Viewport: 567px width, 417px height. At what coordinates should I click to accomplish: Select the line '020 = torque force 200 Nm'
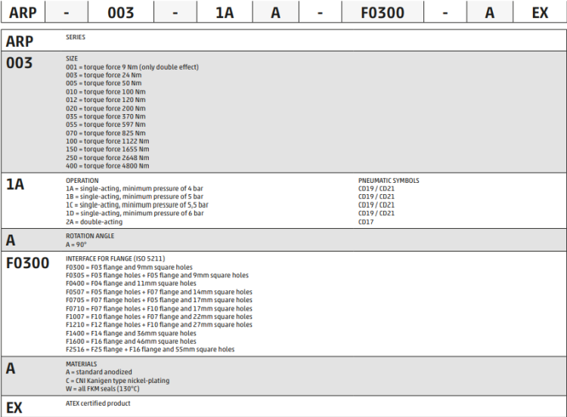[x=106, y=109]
